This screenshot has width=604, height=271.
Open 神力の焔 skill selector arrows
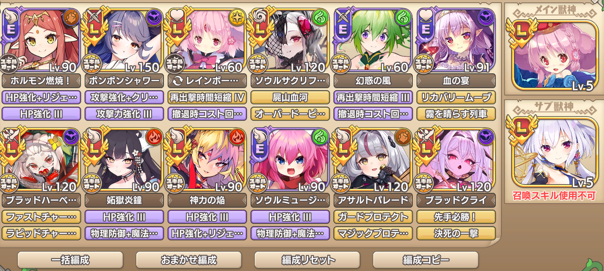click(x=207, y=200)
